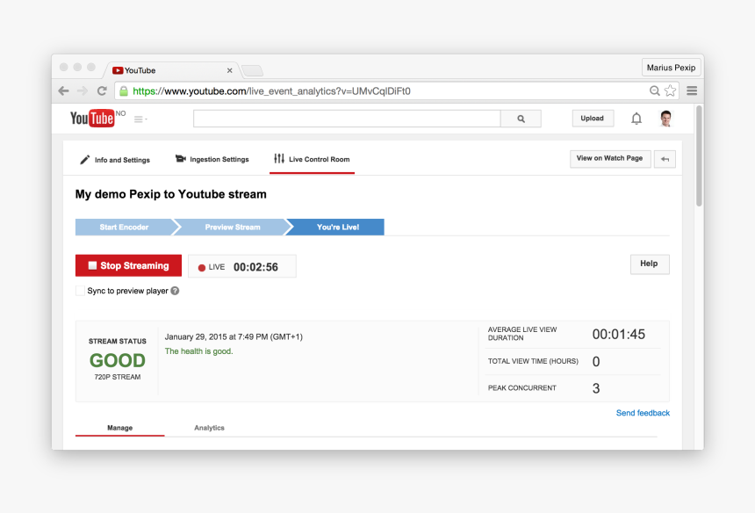Open the Ingestion Settings tab
This screenshot has width=755, height=513.
[x=212, y=159]
